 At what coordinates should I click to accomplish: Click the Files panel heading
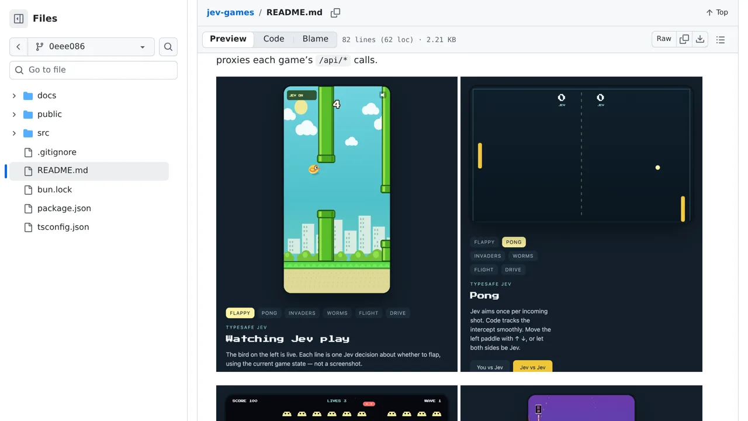click(x=45, y=19)
